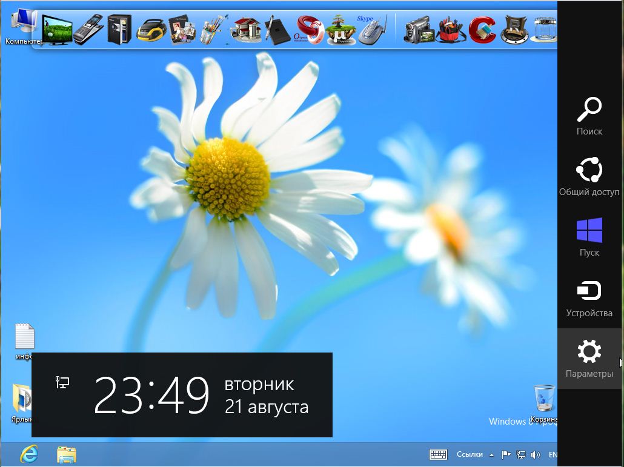Click the red CCleaner dock icon
Image resolution: width=624 pixels, height=467 pixels.
coord(482,29)
